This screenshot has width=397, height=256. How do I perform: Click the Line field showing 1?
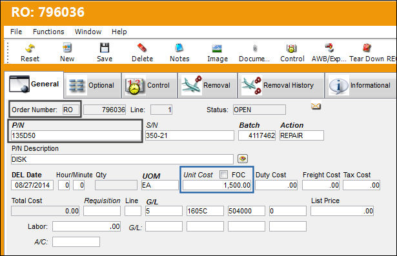pyautogui.click(x=161, y=110)
